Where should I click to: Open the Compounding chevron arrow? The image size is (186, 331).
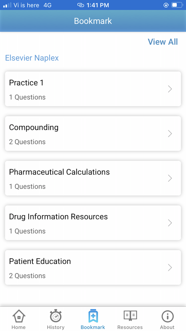click(170, 134)
